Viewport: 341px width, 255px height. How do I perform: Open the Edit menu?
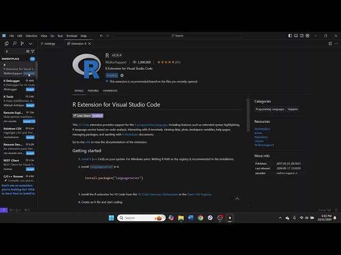pos(20,36)
